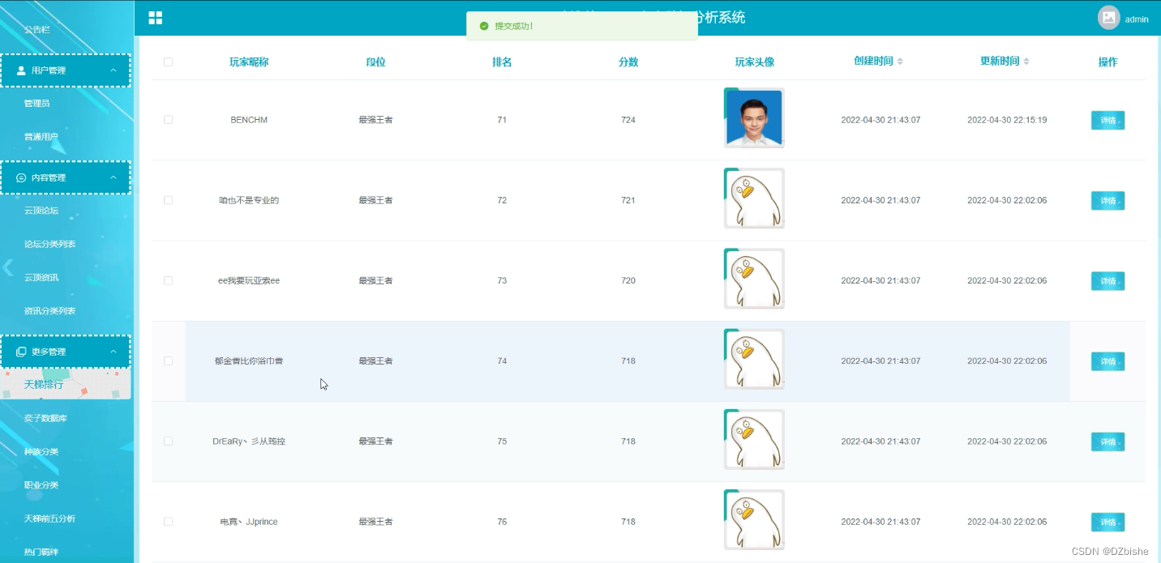The width and height of the screenshot is (1161, 563).
Task: Click the 排名 column header
Action: tap(502, 62)
